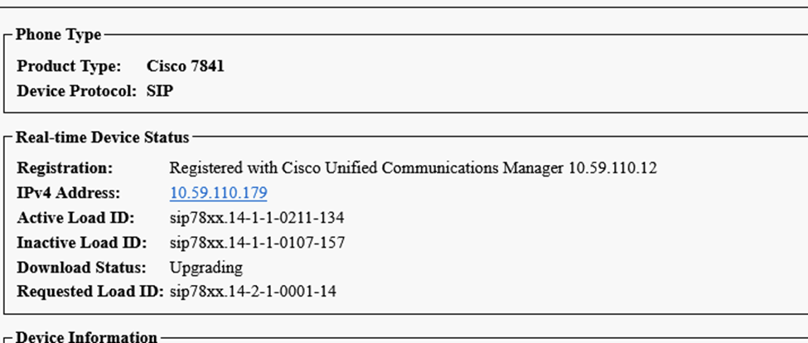The height and width of the screenshot is (343, 808).
Task: Click the Download Status label
Action: click(81, 268)
